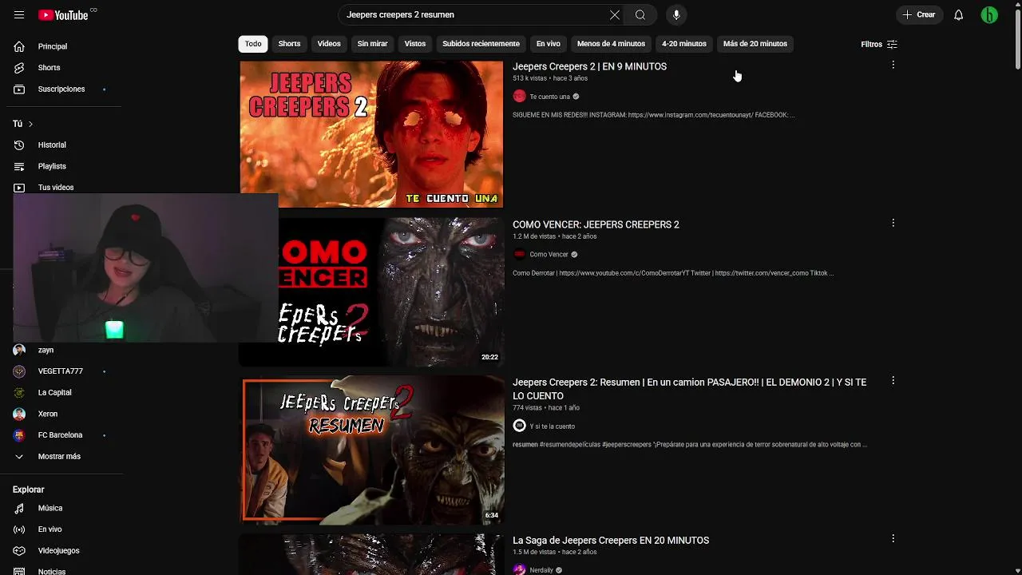Open the Como Vencer channel name
Image resolution: width=1022 pixels, height=575 pixels.
(549, 255)
